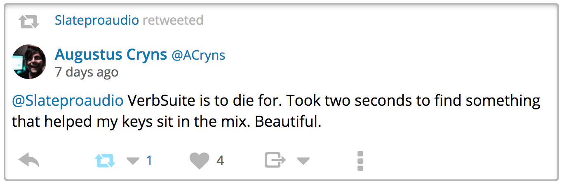This screenshot has height=186, width=564.
Task: Expand the share options dropdown arrow
Action: 303,161
